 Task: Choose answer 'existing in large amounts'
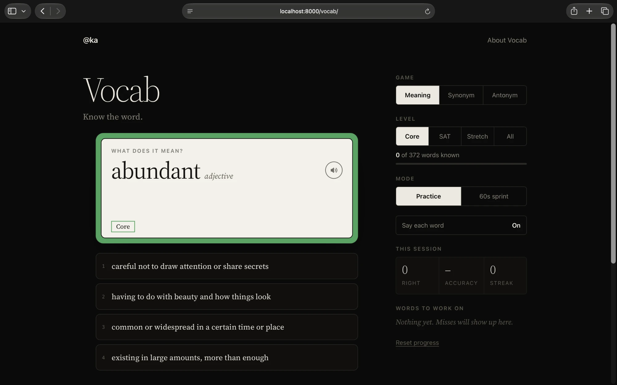coord(227,357)
